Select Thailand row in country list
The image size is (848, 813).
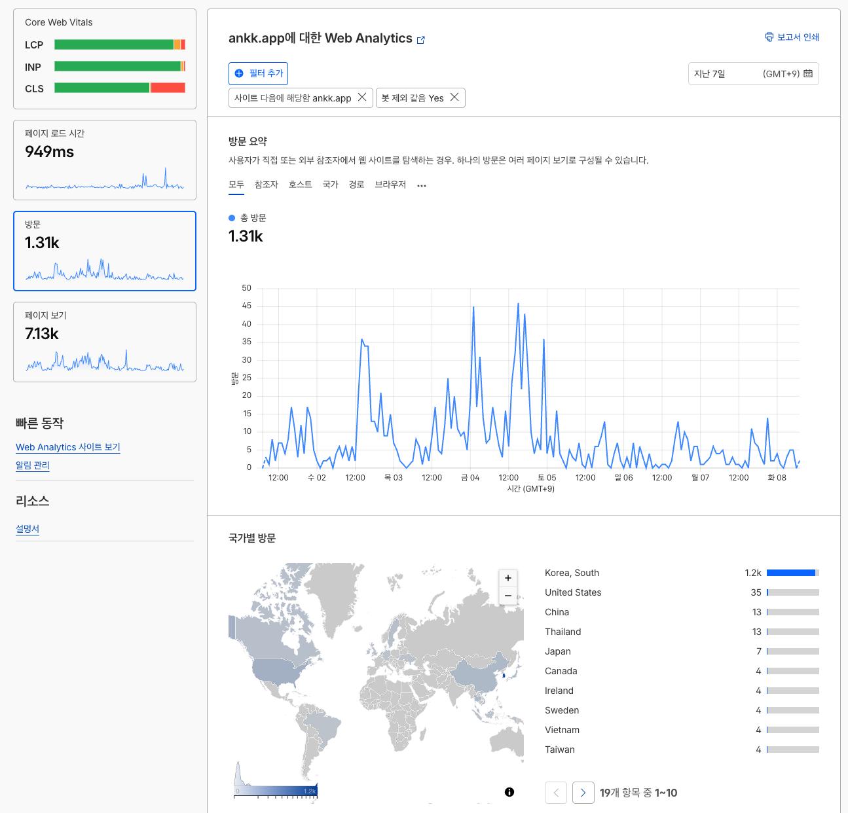tap(682, 632)
